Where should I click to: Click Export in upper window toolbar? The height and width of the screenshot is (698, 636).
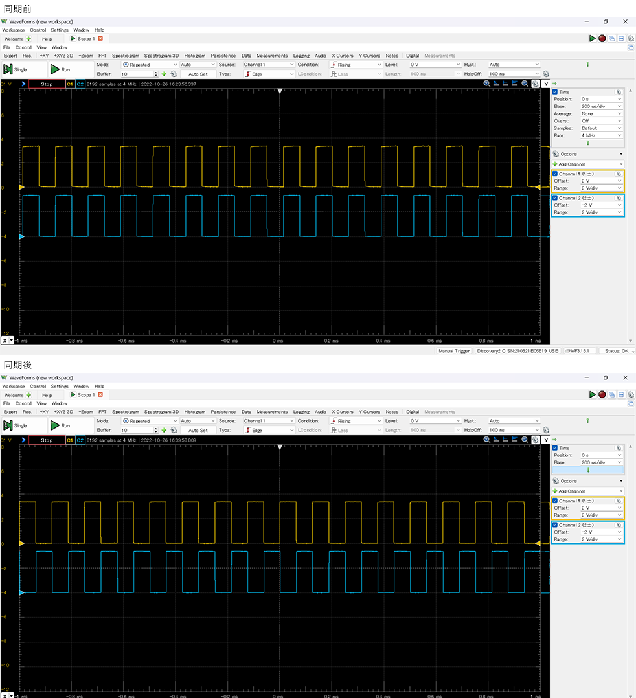click(10, 56)
